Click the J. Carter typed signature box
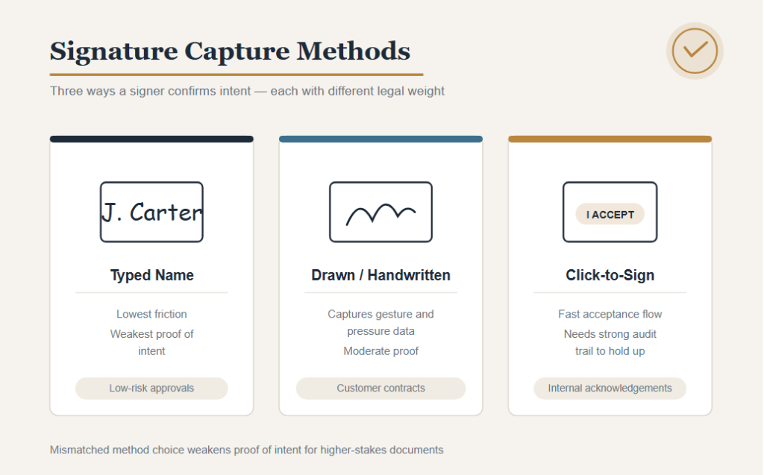Image resolution: width=764 pixels, height=475 pixels. coord(151,212)
